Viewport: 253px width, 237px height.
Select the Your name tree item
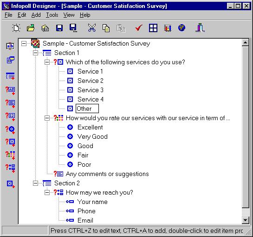tap(92, 202)
